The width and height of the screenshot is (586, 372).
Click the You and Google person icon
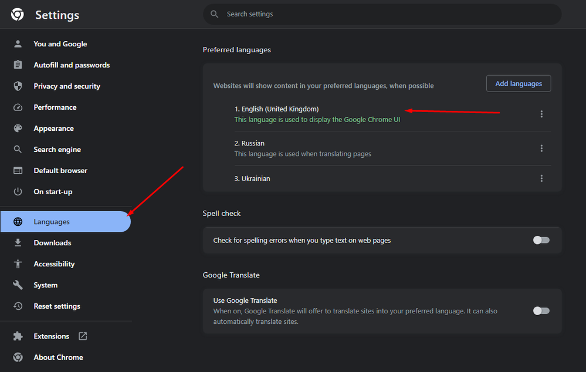18,44
